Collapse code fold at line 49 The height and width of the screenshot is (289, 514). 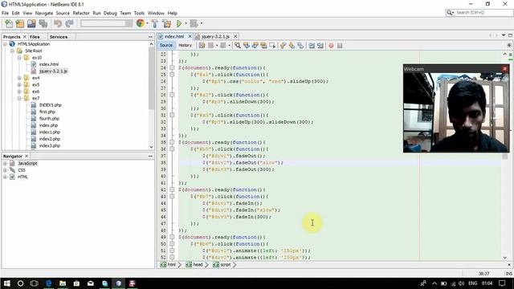click(x=172, y=238)
